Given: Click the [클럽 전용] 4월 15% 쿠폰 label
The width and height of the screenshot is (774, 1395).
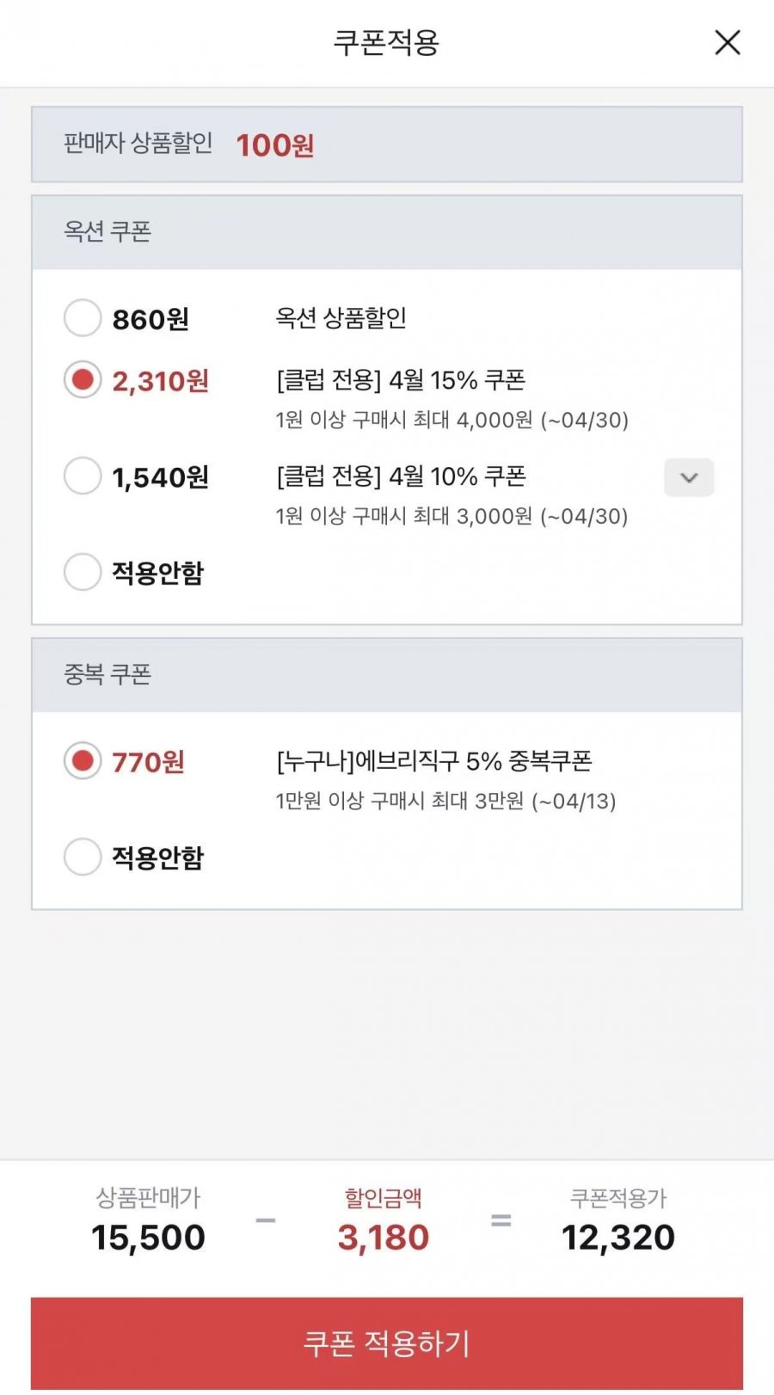Looking at the screenshot, I should click(401, 380).
